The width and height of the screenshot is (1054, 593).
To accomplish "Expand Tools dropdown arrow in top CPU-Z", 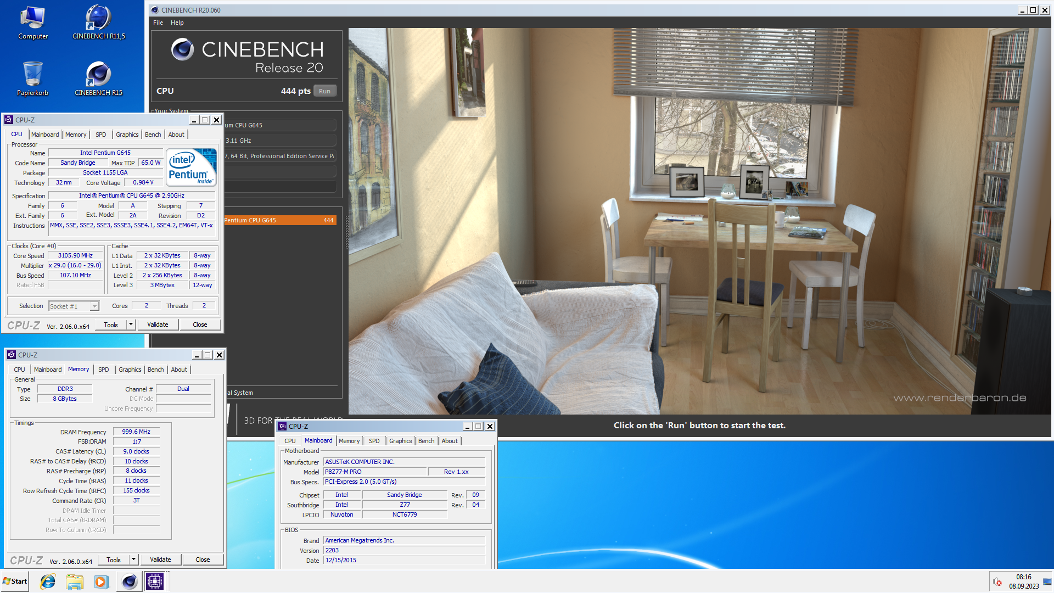I will click(131, 325).
